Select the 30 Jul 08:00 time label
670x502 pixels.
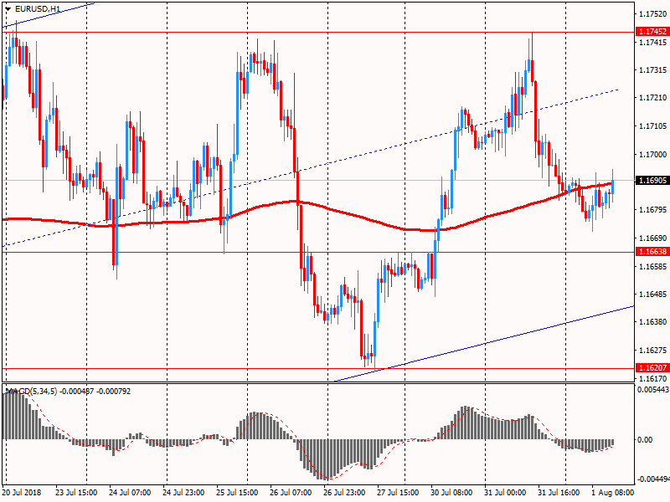click(x=451, y=492)
